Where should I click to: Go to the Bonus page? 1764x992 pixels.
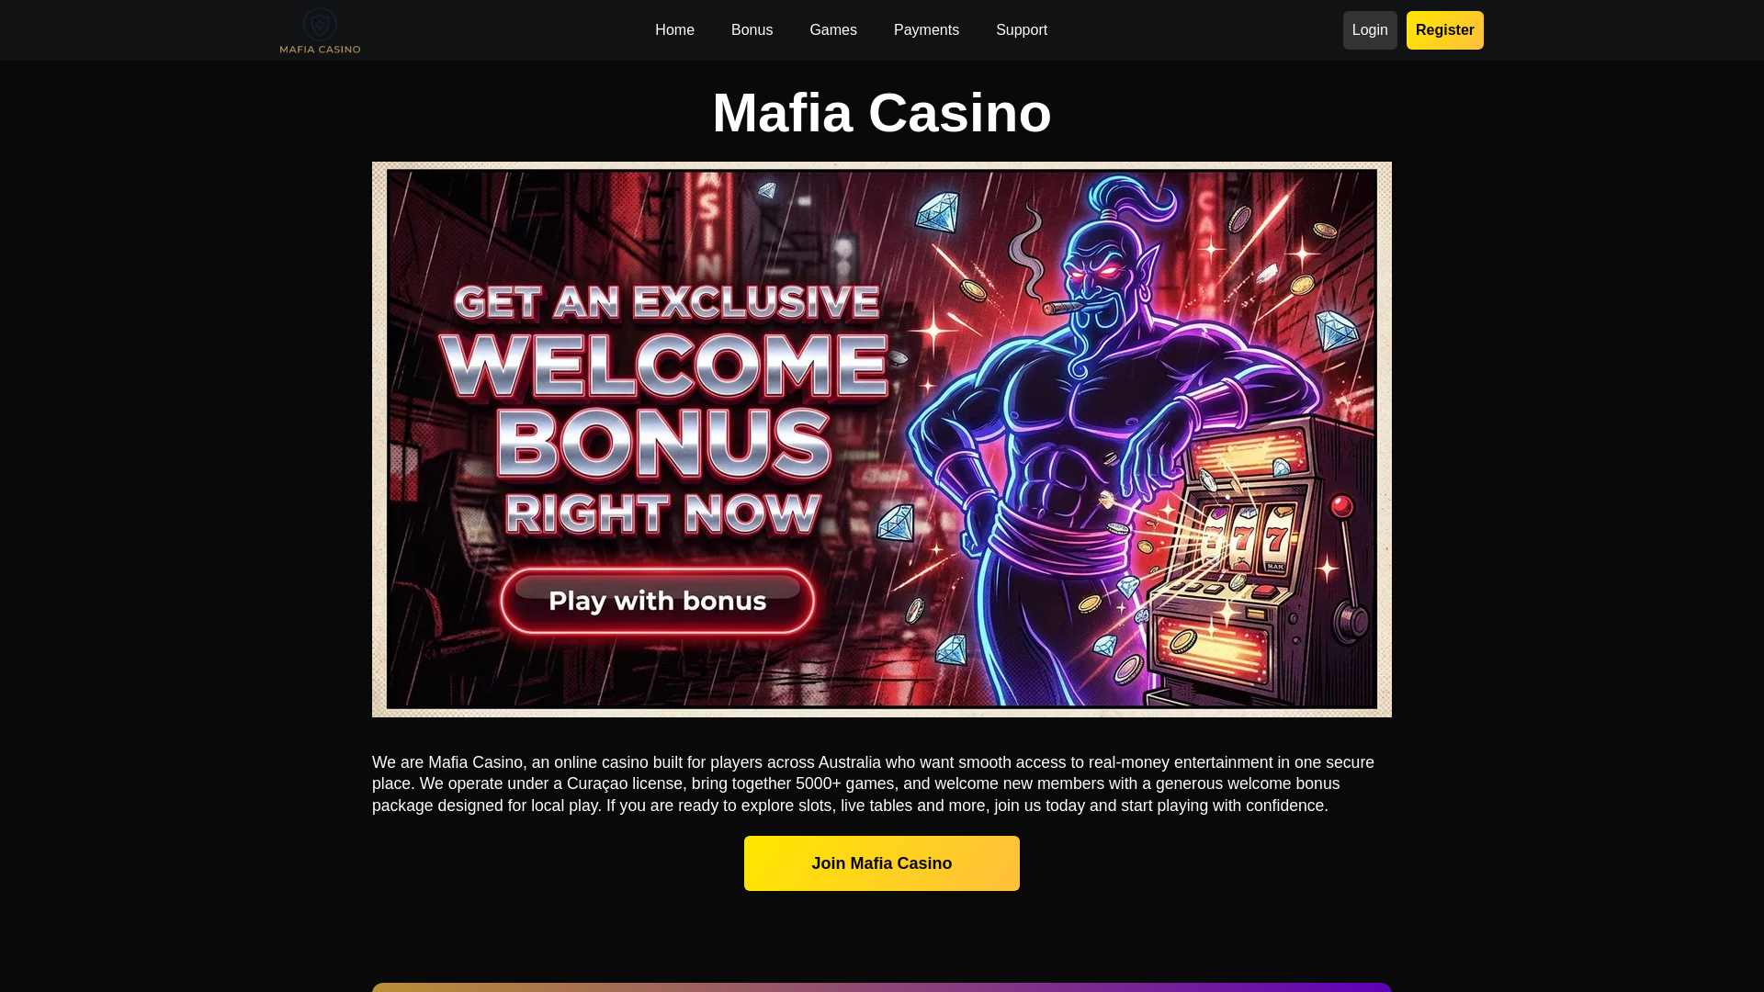(x=752, y=30)
